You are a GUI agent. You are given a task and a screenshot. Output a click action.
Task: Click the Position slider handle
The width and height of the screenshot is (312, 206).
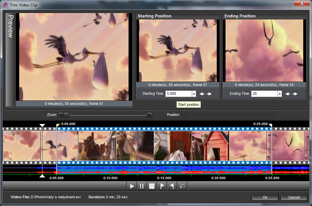(x=189, y=115)
